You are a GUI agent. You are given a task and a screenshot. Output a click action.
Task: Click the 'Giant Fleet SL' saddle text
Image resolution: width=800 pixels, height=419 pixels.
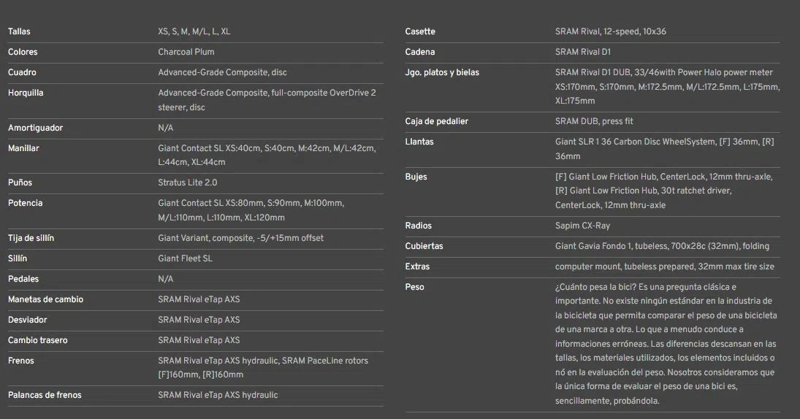point(185,259)
